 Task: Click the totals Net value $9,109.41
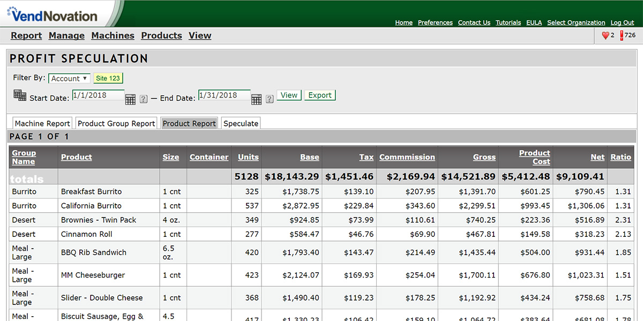tap(580, 176)
